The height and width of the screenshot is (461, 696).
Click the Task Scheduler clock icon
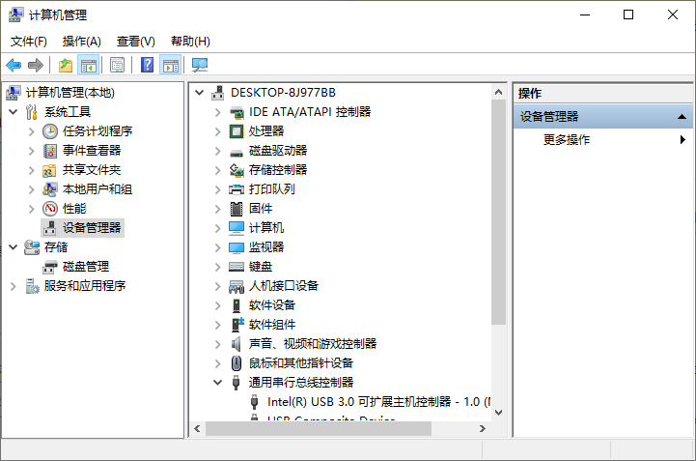(x=50, y=131)
